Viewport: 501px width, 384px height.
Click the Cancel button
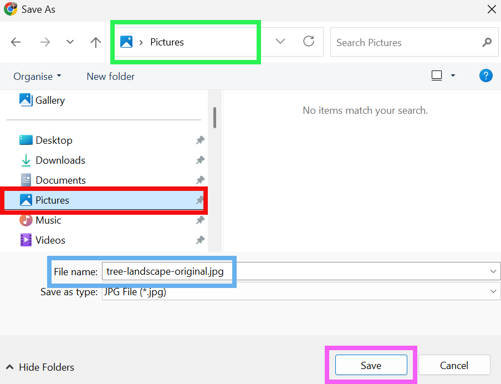[x=454, y=365]
